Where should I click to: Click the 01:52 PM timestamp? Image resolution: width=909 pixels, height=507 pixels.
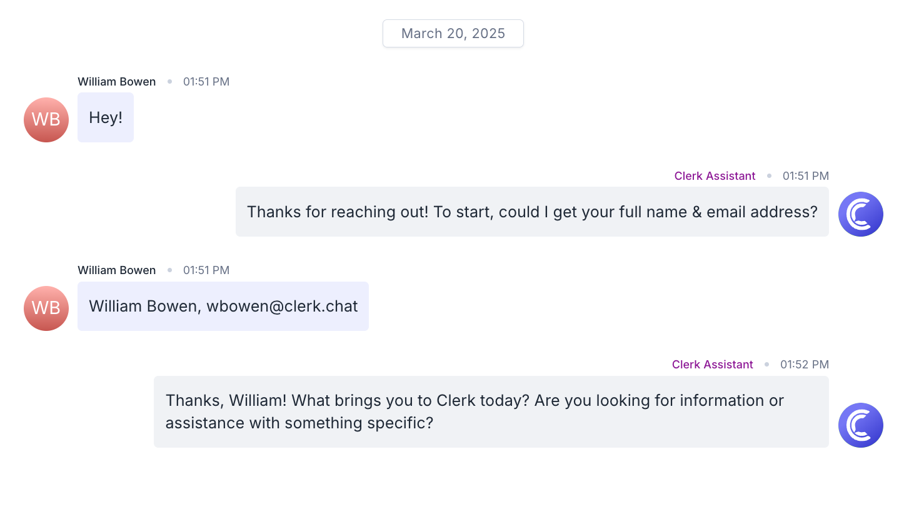(805, 365)
